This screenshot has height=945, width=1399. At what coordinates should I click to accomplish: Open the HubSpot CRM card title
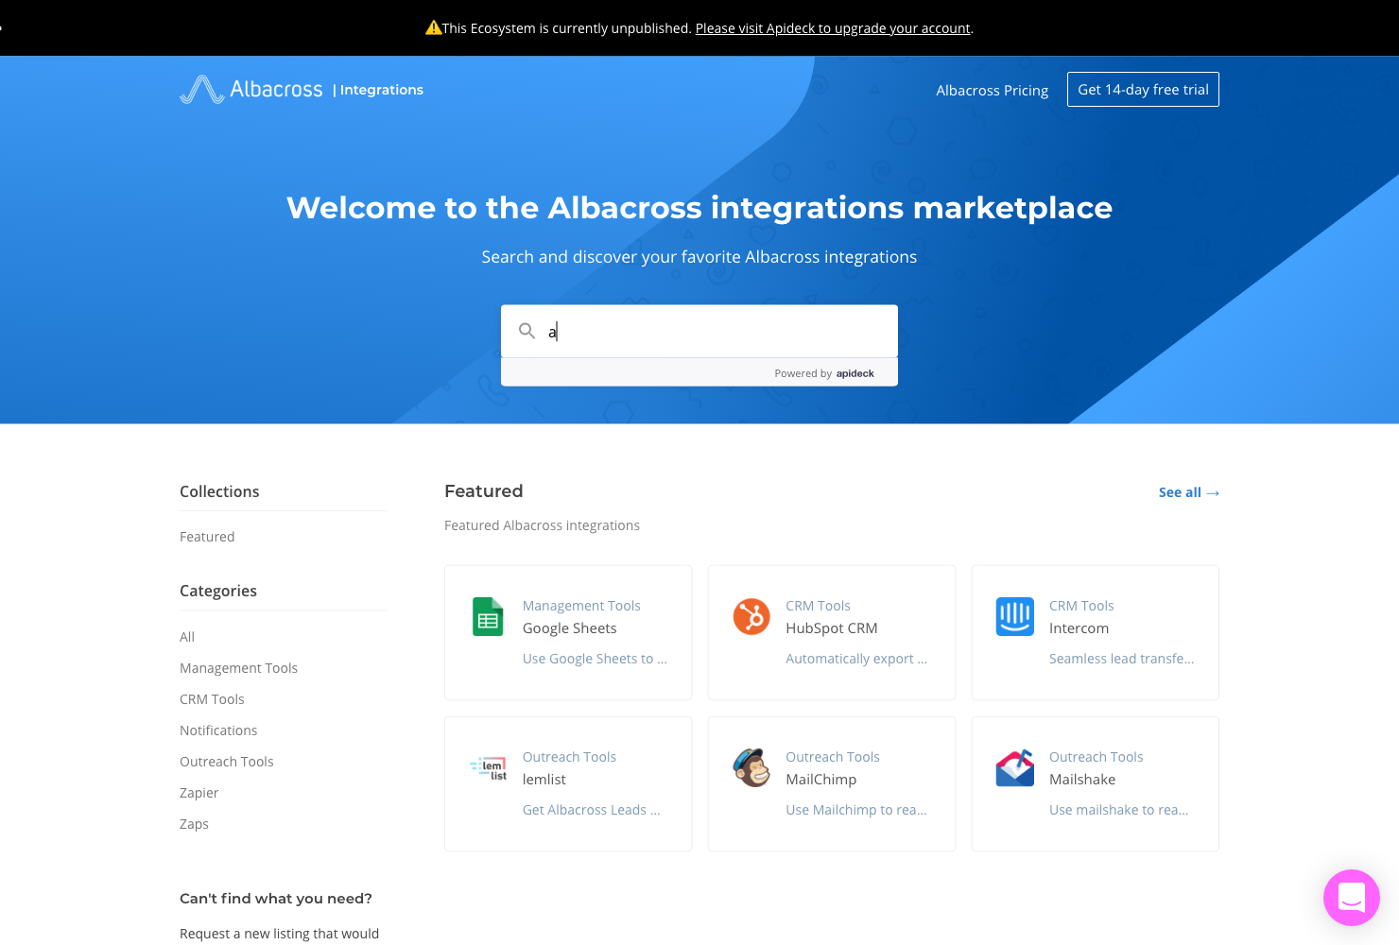[x=832, y=628]
